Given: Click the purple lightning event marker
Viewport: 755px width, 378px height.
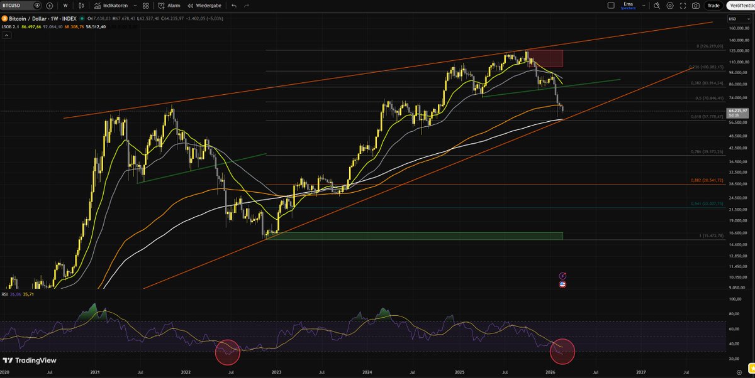Looking at the screenshot, I should (562, 276).
